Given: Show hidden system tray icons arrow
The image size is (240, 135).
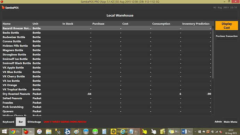Looking at the screenshot, I should (195, 132).
